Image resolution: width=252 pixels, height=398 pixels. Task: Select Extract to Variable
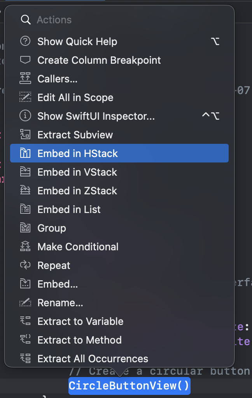click(80, 321)
